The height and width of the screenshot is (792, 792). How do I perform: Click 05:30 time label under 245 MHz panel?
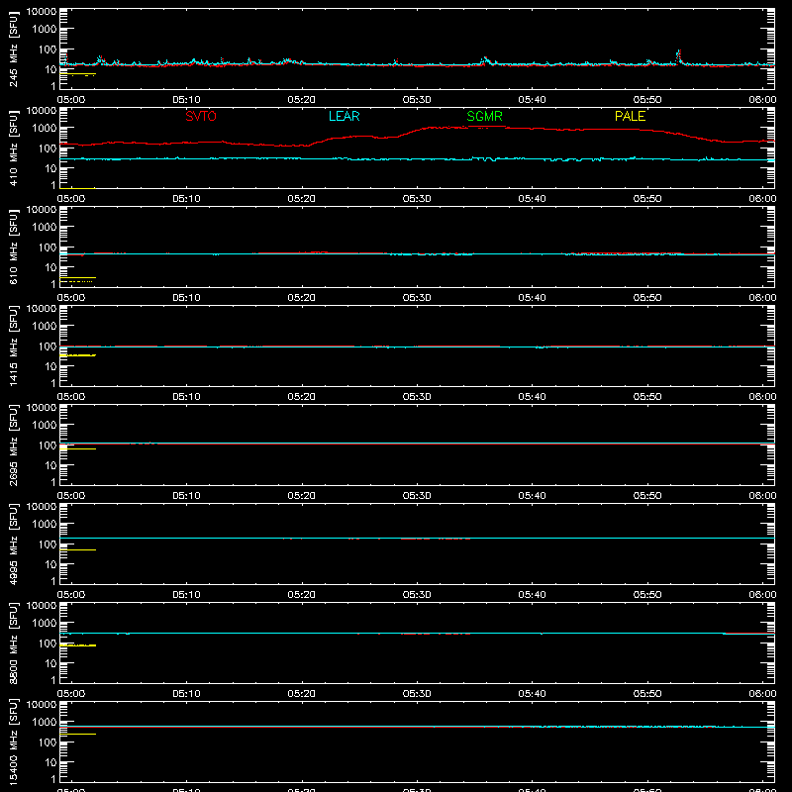coord(417,100)
